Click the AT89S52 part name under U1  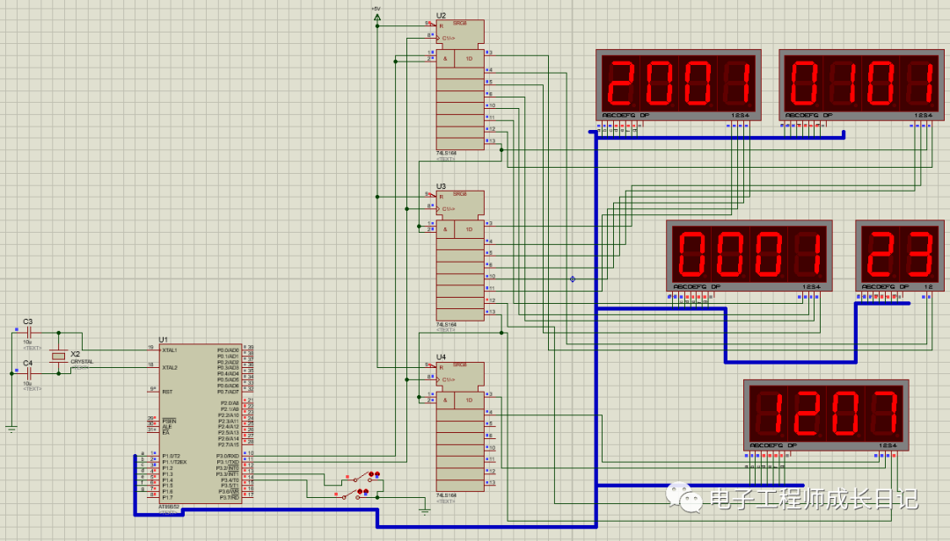click(x=168, y=507)
